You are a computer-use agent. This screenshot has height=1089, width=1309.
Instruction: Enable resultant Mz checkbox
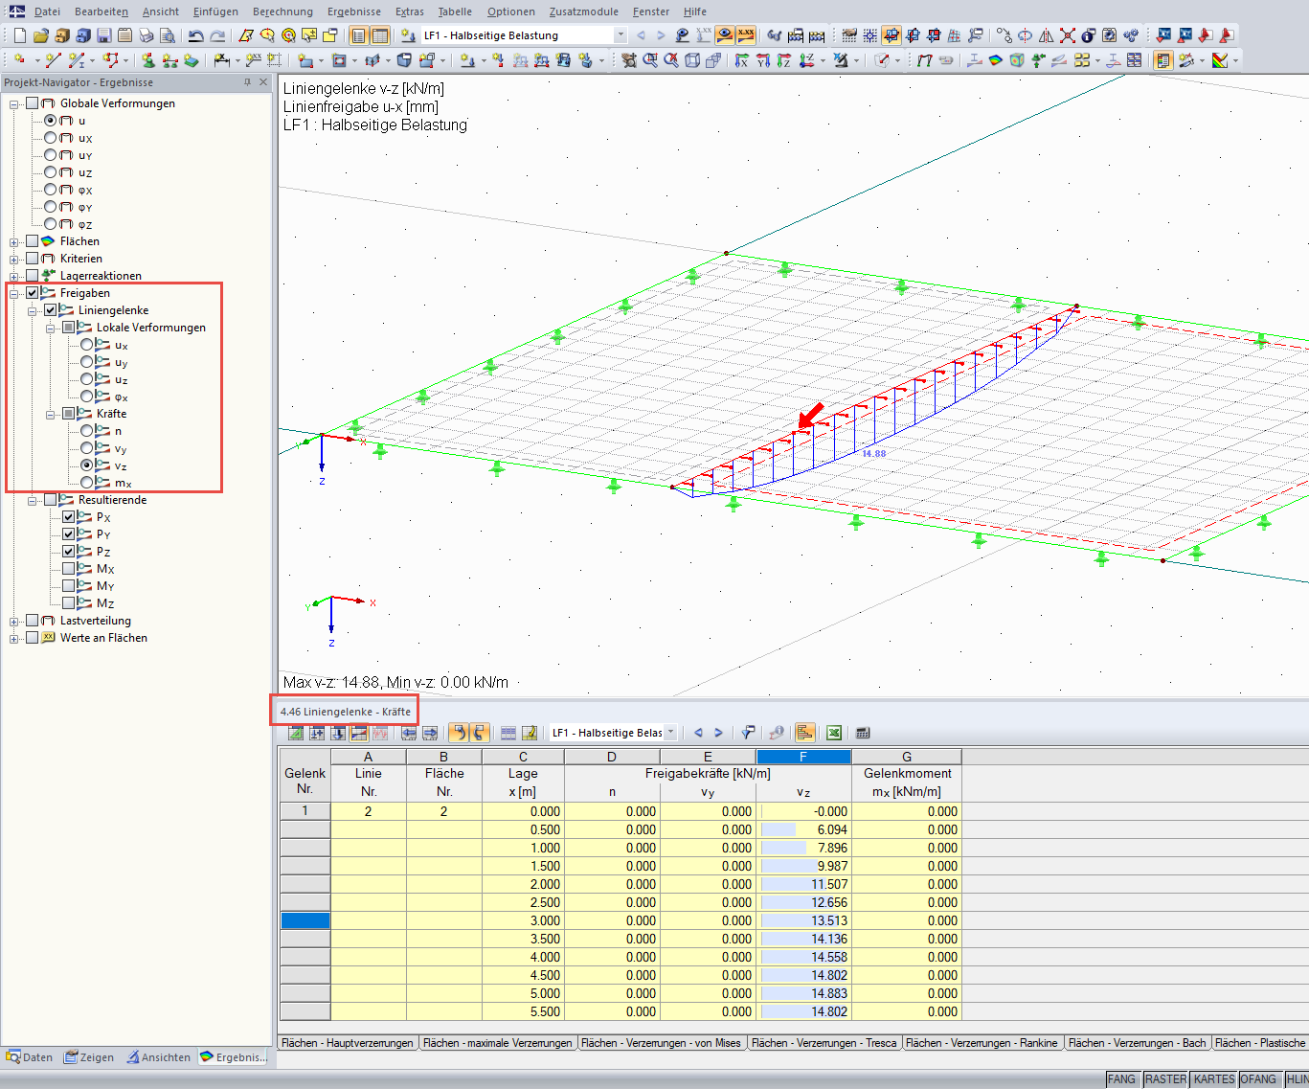[69, 603]
